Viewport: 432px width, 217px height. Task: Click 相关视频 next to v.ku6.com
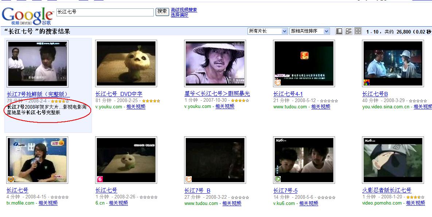(308, 203)
